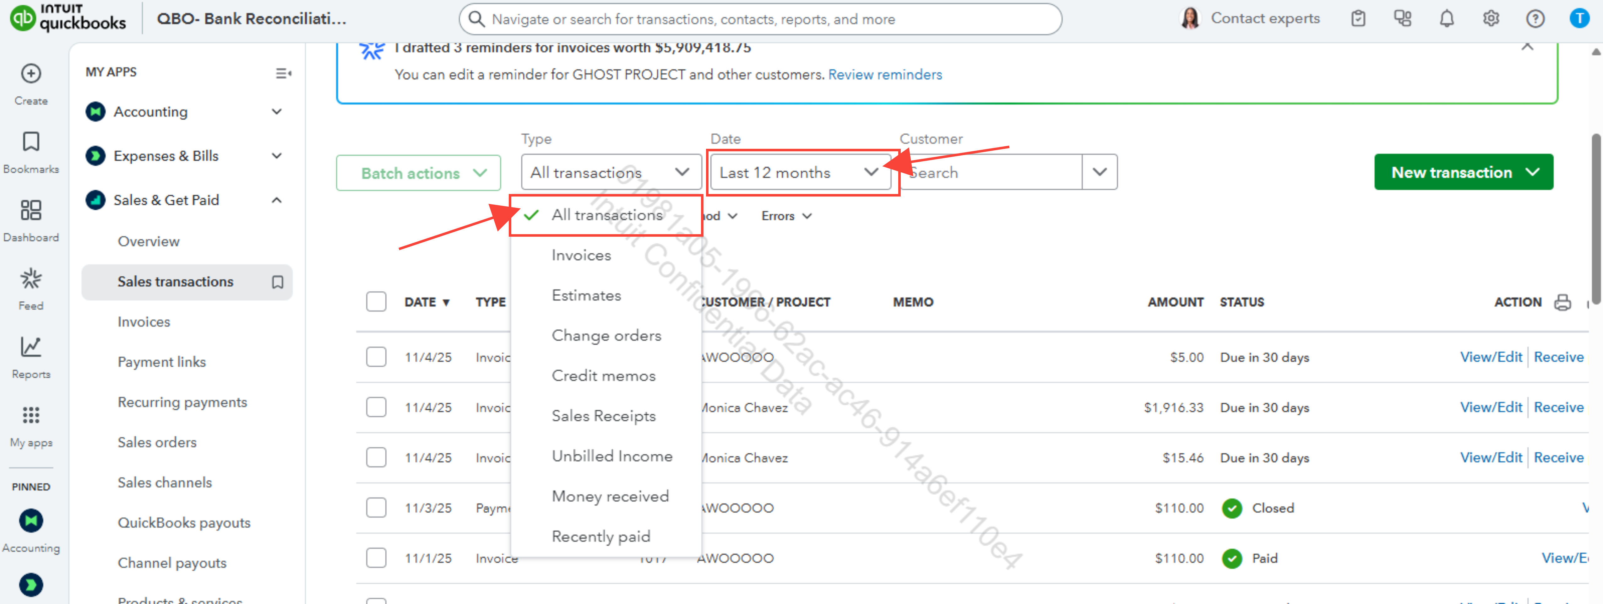Viewport: 1603px width, 604px height.
Task: Expand the Batch actions dropdown
Action: 418,173
